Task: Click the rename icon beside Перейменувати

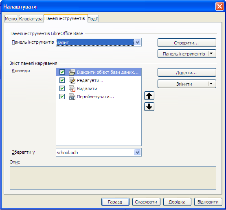Action: tap(72, 97)
